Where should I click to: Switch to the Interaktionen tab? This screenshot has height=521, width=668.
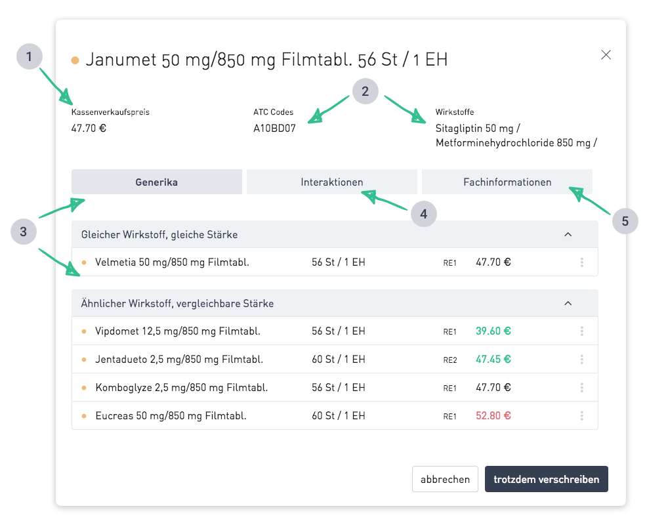[332, 182]
